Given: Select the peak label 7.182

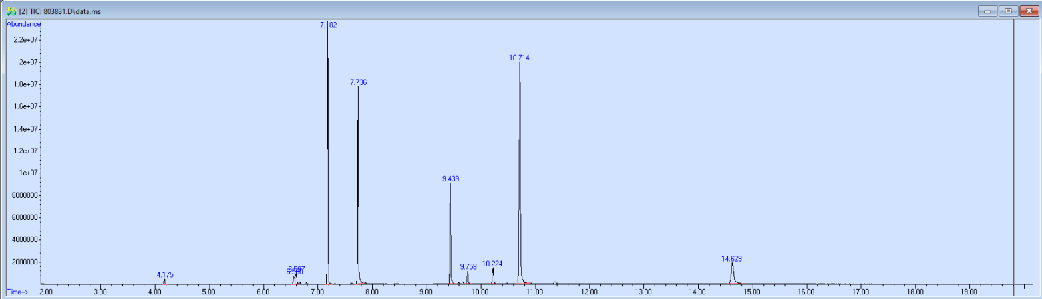Looking at the screenshot, I should 328,25.
